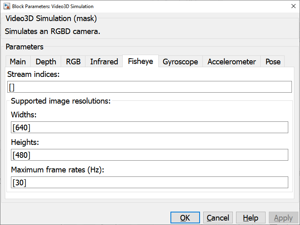Click the 'Heights:' label
Image resolution: width=300 pixels, height=225 pixels.
pyautogui.click(x=25, y=142)
